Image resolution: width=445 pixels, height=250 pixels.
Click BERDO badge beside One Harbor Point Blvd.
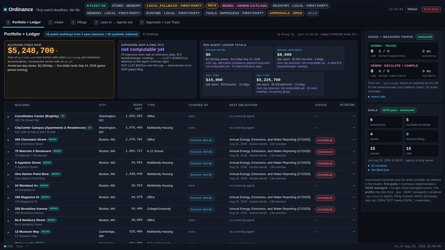[56, 174]
